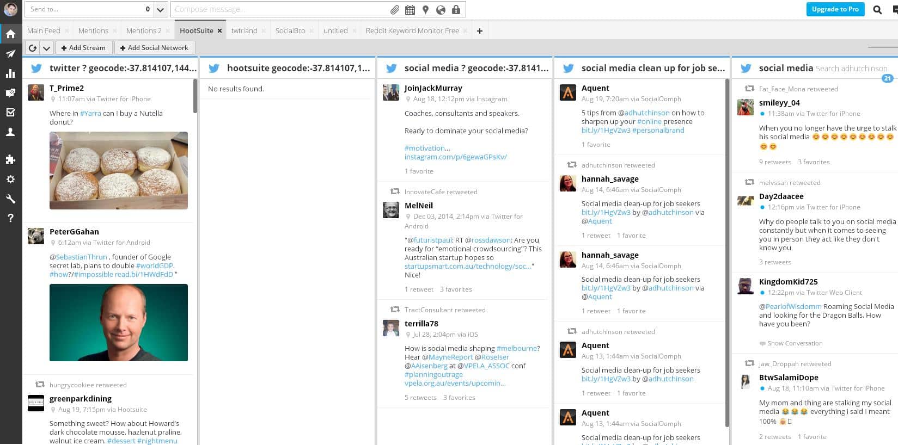Expand Show Conversation under KingdomKid725 tweet

pyautogui.click(x=795, y=343)
